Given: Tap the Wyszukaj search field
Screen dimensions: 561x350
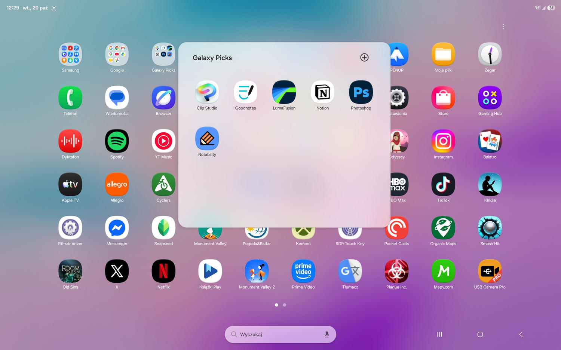Looking at the screenshot, I should (x=280, y=334).
